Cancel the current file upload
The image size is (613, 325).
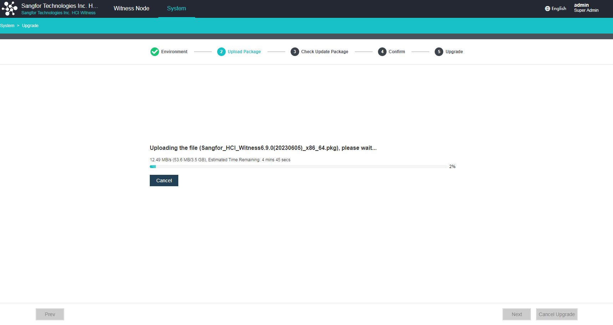point(164,180)
